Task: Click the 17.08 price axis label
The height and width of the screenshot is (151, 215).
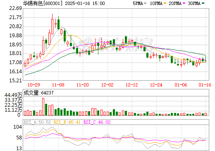Action: (x=15, y=62)
